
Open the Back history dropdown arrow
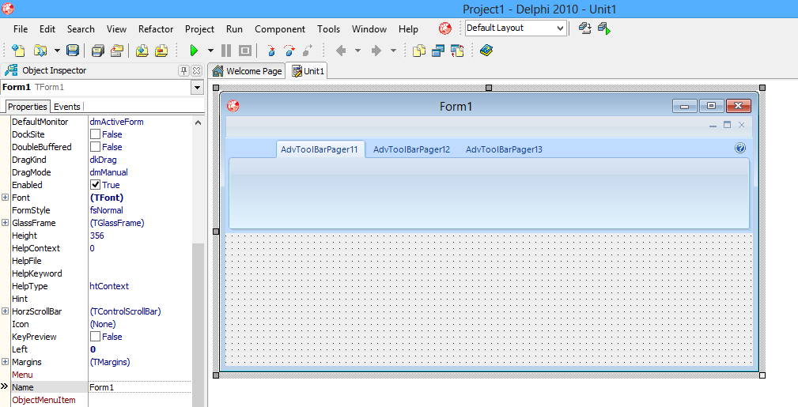pos(357,51)
